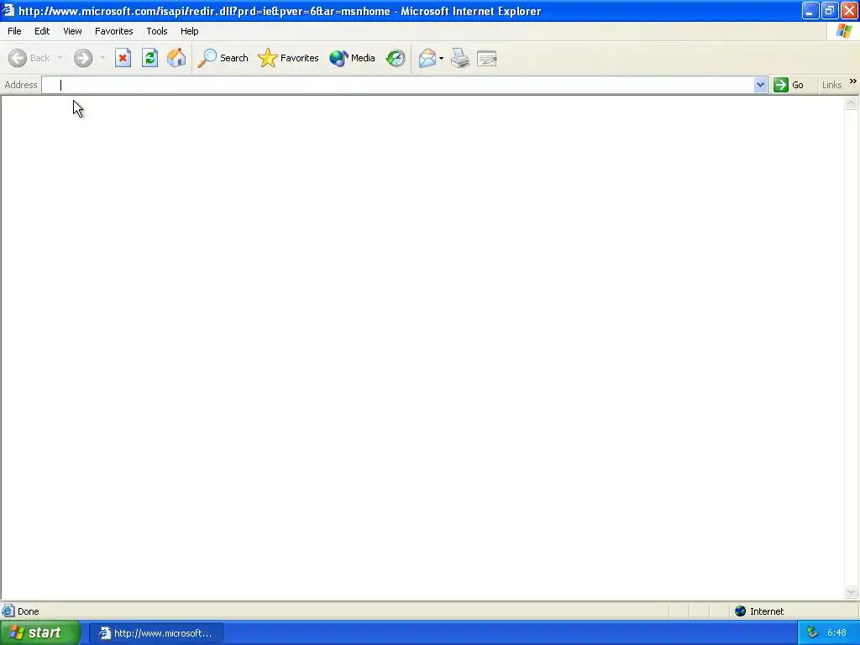The height and width of the screenshot is (645, 860).
Task: Open the Favorites menu in the menu bar
Action: 114,31
